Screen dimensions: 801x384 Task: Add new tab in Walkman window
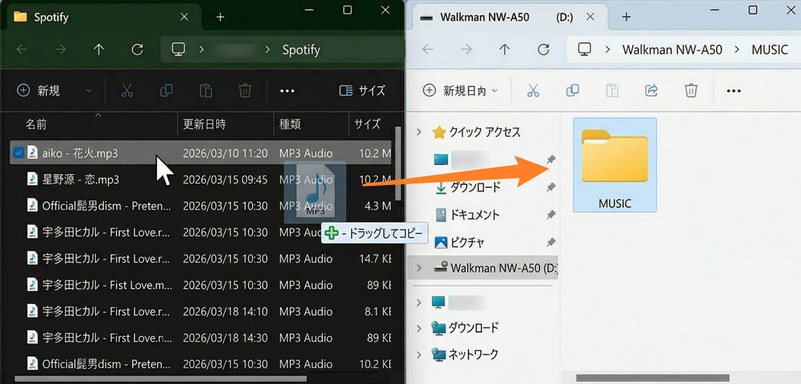[x=627, y=17]
